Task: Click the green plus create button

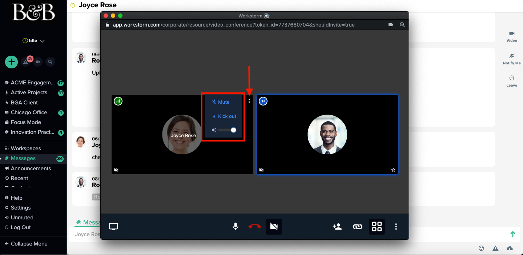Action: click(11, 62)
